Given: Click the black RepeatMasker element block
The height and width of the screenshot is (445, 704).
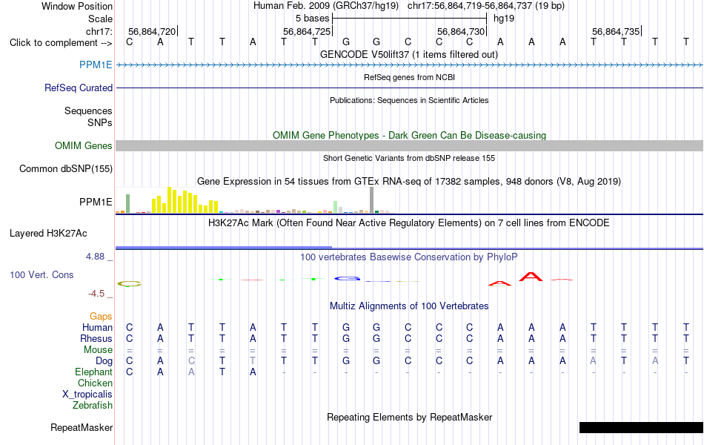Looking at the screenshot, I should click(x=641, y=427).
